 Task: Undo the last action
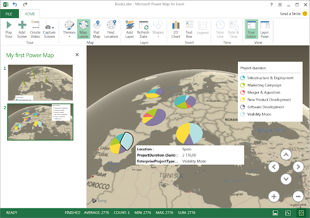point(15,4)
